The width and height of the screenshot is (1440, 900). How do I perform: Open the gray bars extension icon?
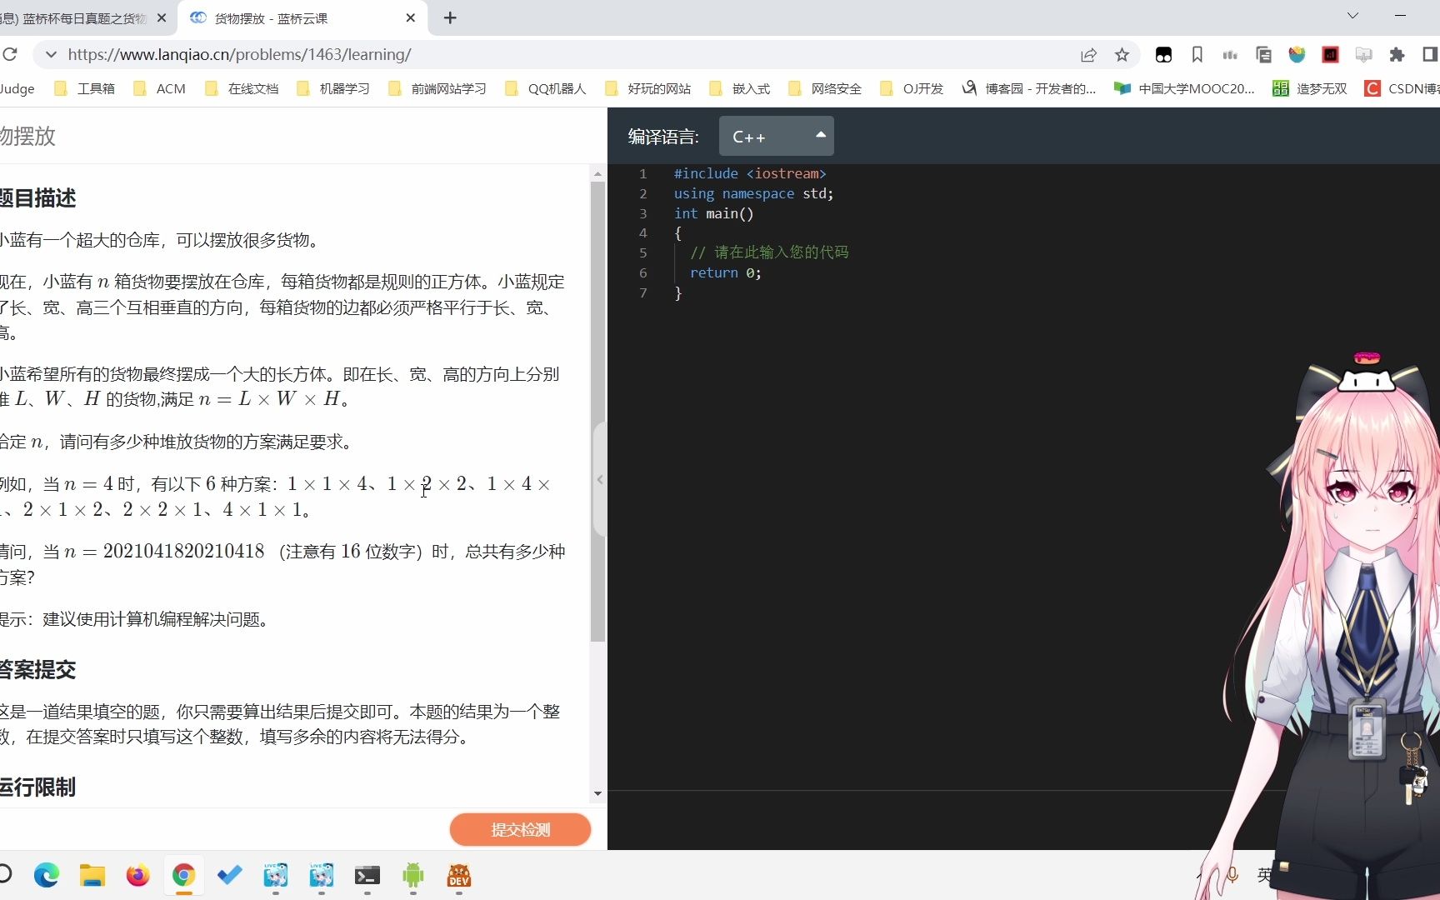(1230, 54)
